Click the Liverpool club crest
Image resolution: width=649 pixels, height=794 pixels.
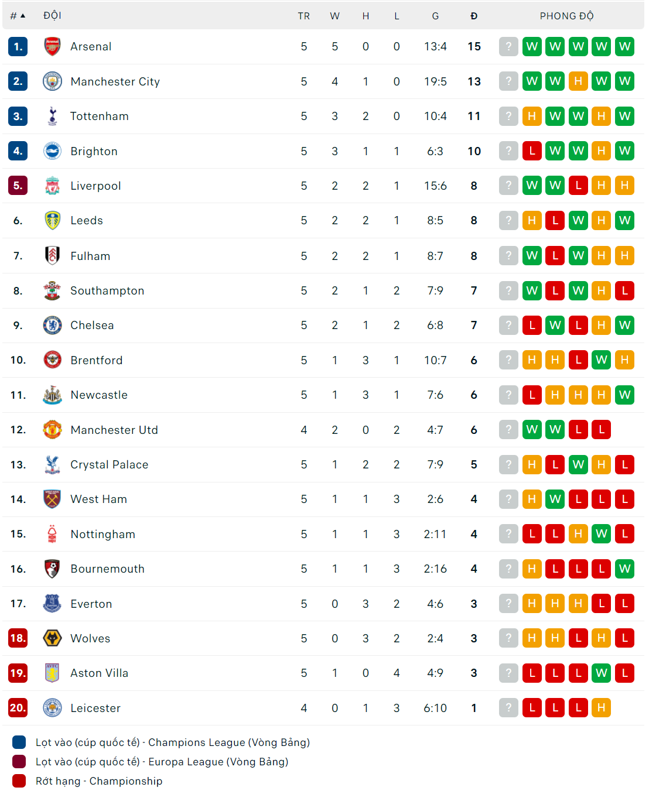pos(52,186)
